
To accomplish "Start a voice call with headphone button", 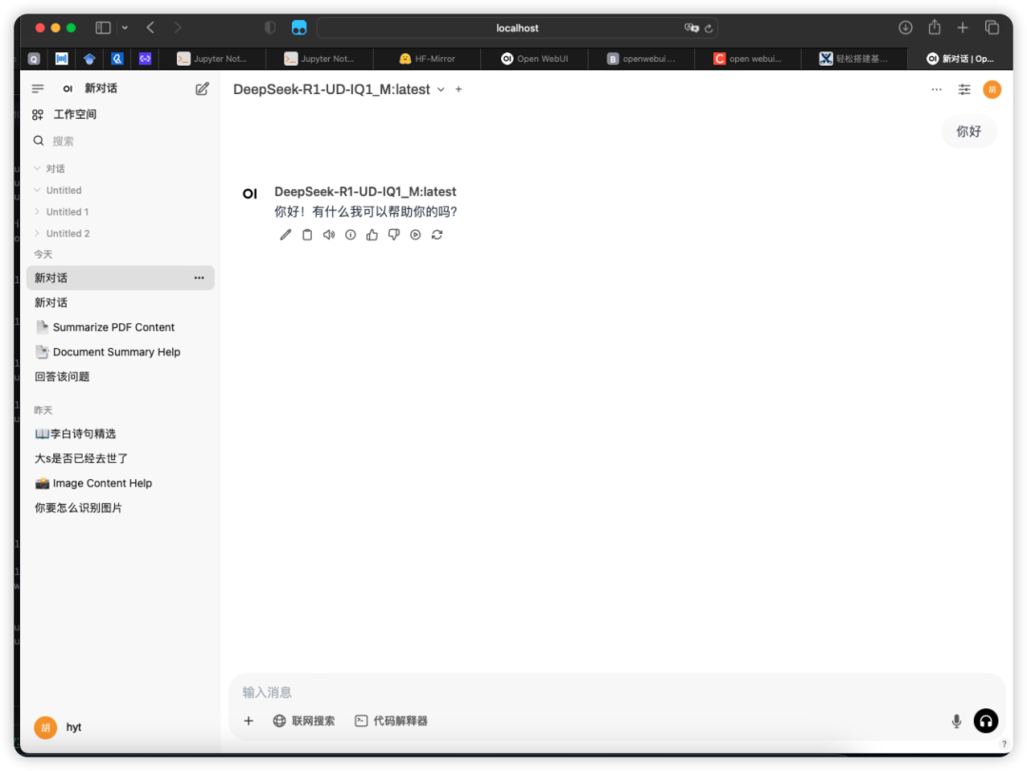I will (x=986, y=722).
